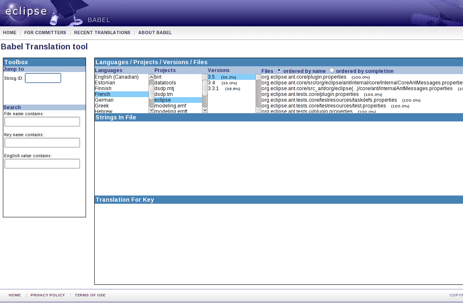Viewport: 463px width, 305px height.
Task: Select the 'ordered by completion' radio button
Action: [x=332, y=70]
